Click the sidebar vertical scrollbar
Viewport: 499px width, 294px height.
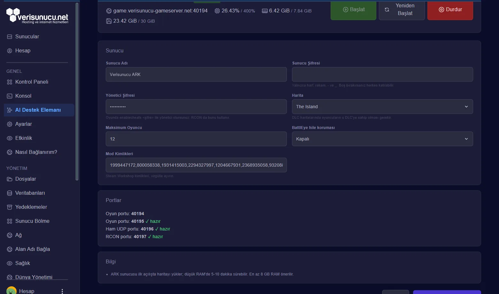77,91
